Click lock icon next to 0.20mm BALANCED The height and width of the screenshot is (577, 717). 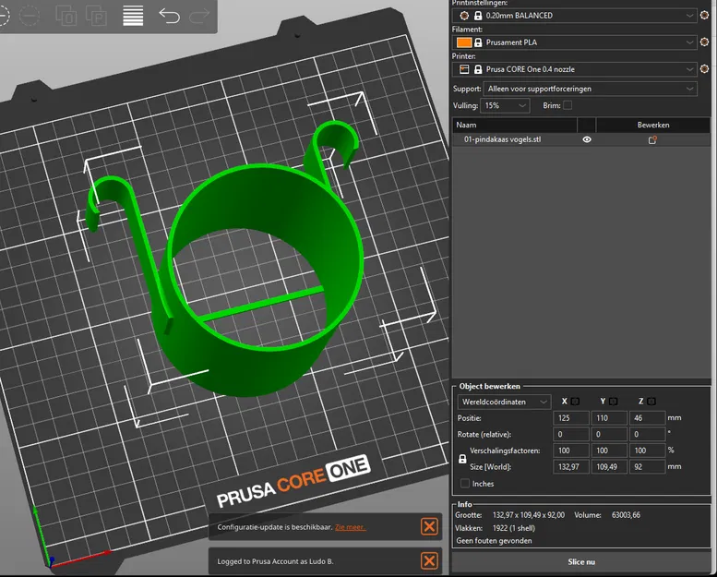tap(478, 16)
